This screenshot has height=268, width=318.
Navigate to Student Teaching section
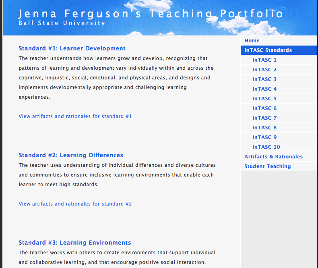[267, 166]
